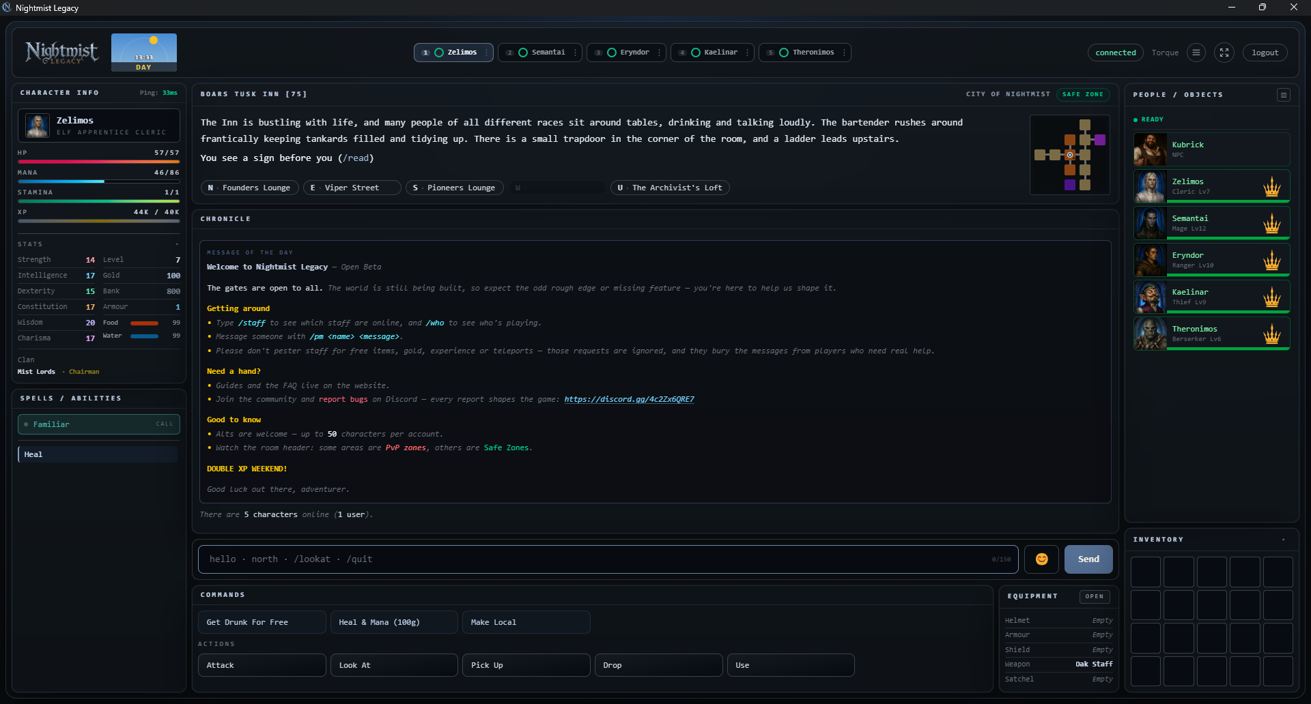1311x704 pixels.
Task: Call the Familiar spell
Action: pyautogui.click(x=99, y=424)
